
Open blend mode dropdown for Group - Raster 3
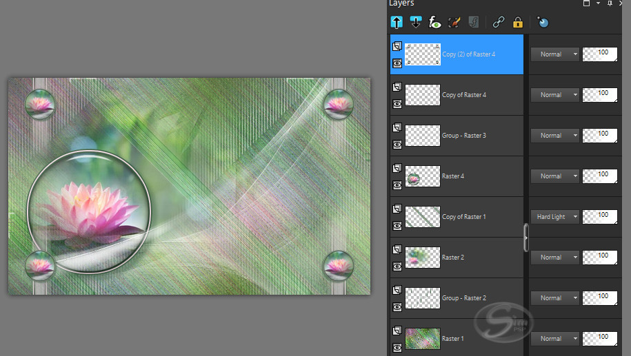pyautogui.click(x=555, y=136)
